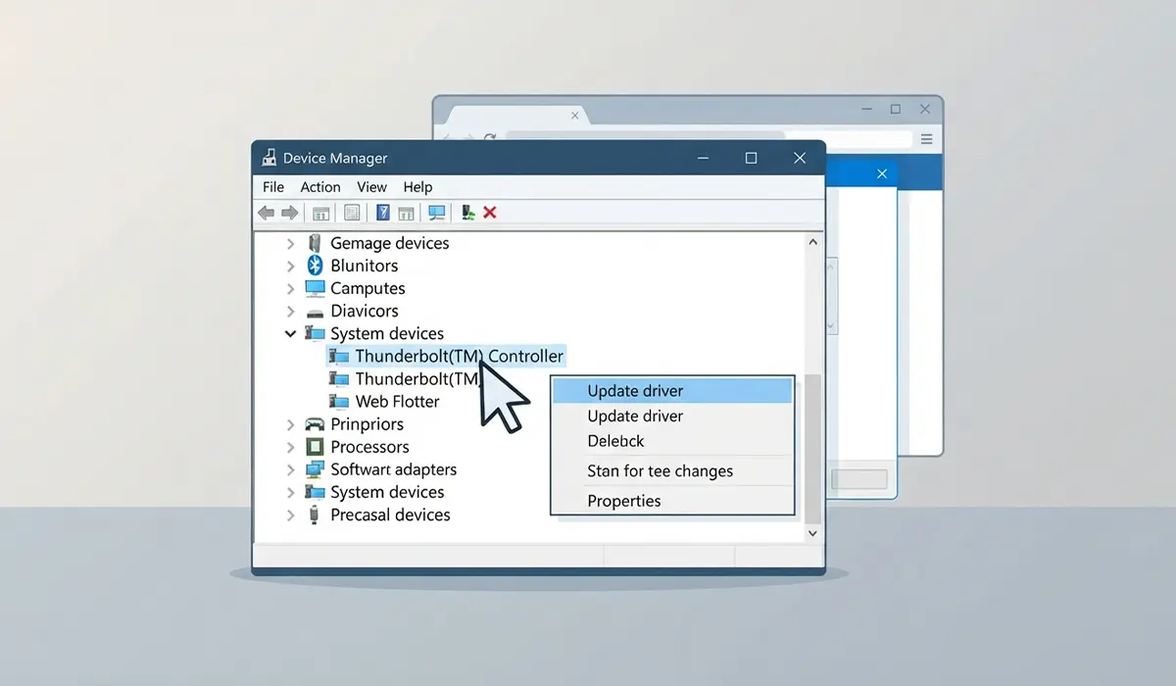Screen dimensions: 1176x686
Task: Open the hamburger menu in the background browser
Action: point(926,139)
